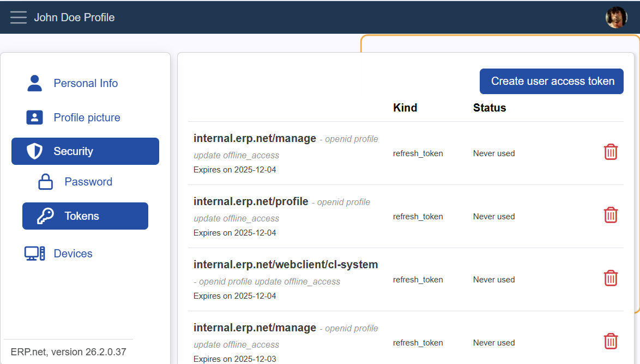The width and height of the screenshot is (640, 364).
Task: Delete the token expiring on 2025-12-03
Action: tap(611, 341)
